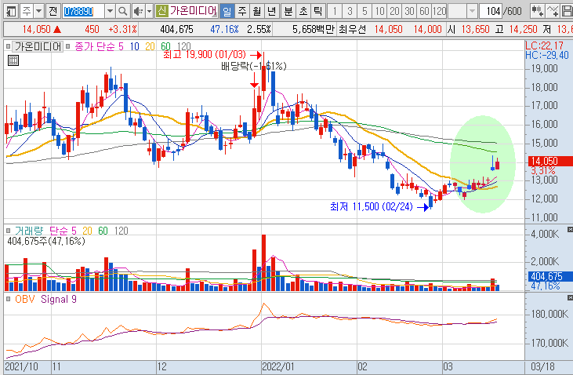This screenshot has height=375, width=573.
Task: Click the +3.31% change rate value
Action: pos(123,29)
